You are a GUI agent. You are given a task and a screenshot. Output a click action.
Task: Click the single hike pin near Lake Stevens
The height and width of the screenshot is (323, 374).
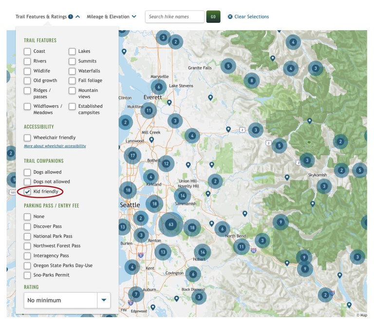(169, 103)
